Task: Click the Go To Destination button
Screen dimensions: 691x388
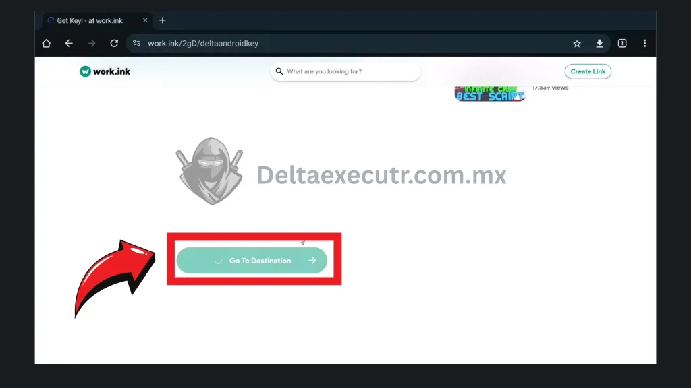Action: point(252,261)
